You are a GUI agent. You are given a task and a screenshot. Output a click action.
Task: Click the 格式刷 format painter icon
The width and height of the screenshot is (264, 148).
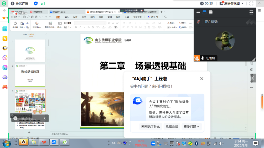(x=15, y=25)
